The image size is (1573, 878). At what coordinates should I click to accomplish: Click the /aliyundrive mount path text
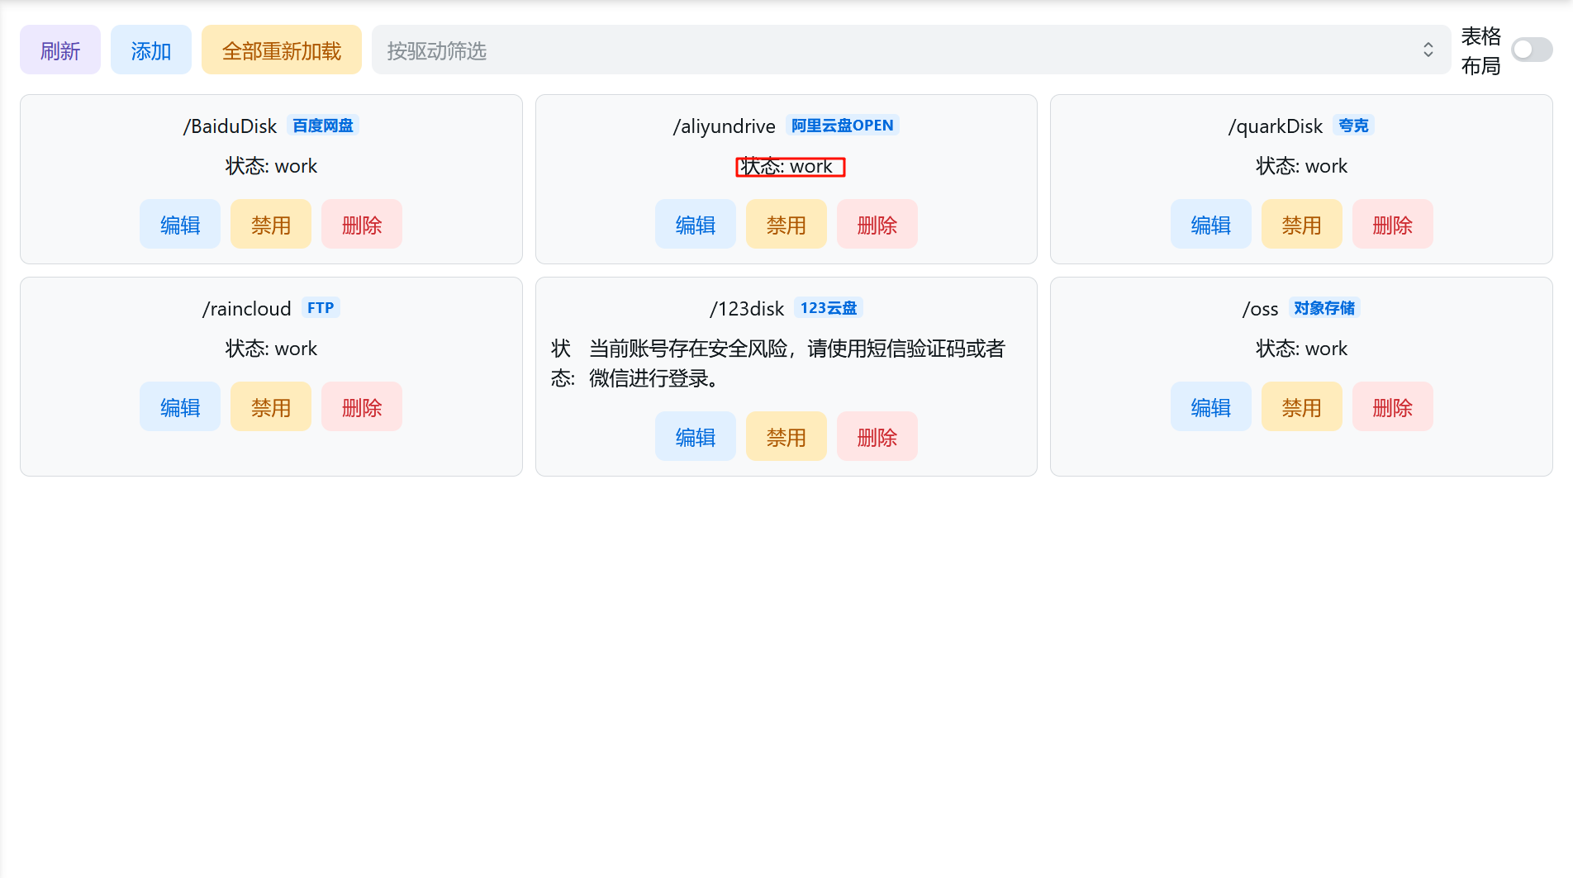[724, 126]
